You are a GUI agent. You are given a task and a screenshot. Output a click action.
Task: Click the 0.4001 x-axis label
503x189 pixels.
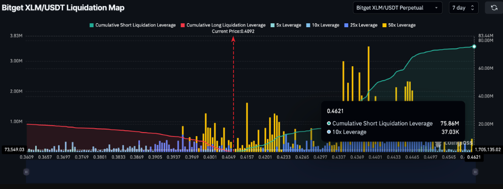pyautogui.click(x=210, y=157)
